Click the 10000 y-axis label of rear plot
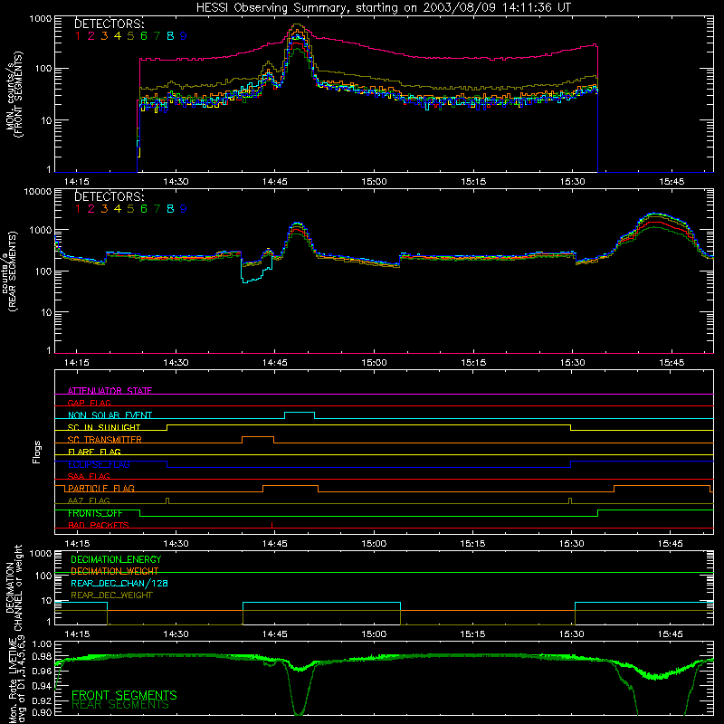Screen dimensions: 724x724 click(38, 192)
